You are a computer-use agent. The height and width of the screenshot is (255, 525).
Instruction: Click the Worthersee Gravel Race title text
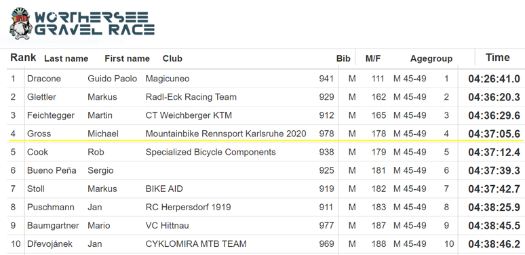pyautogui.click(x=94, y=24)
